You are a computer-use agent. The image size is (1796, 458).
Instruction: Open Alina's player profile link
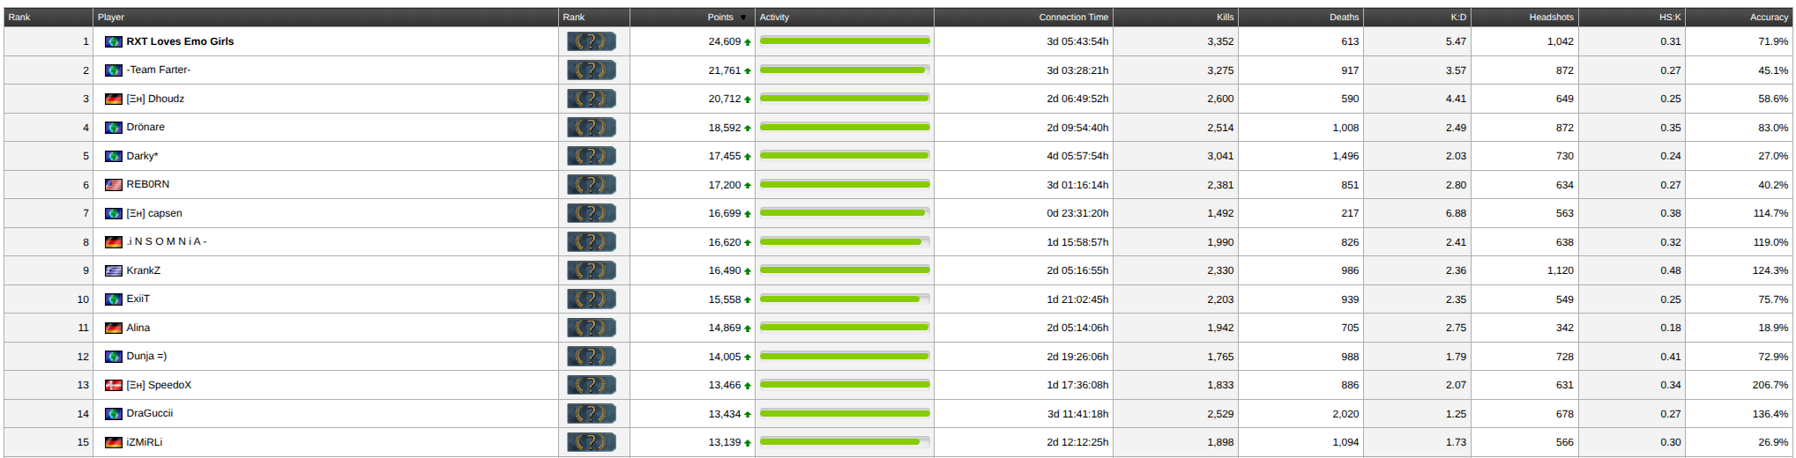[x=138, y=328]
